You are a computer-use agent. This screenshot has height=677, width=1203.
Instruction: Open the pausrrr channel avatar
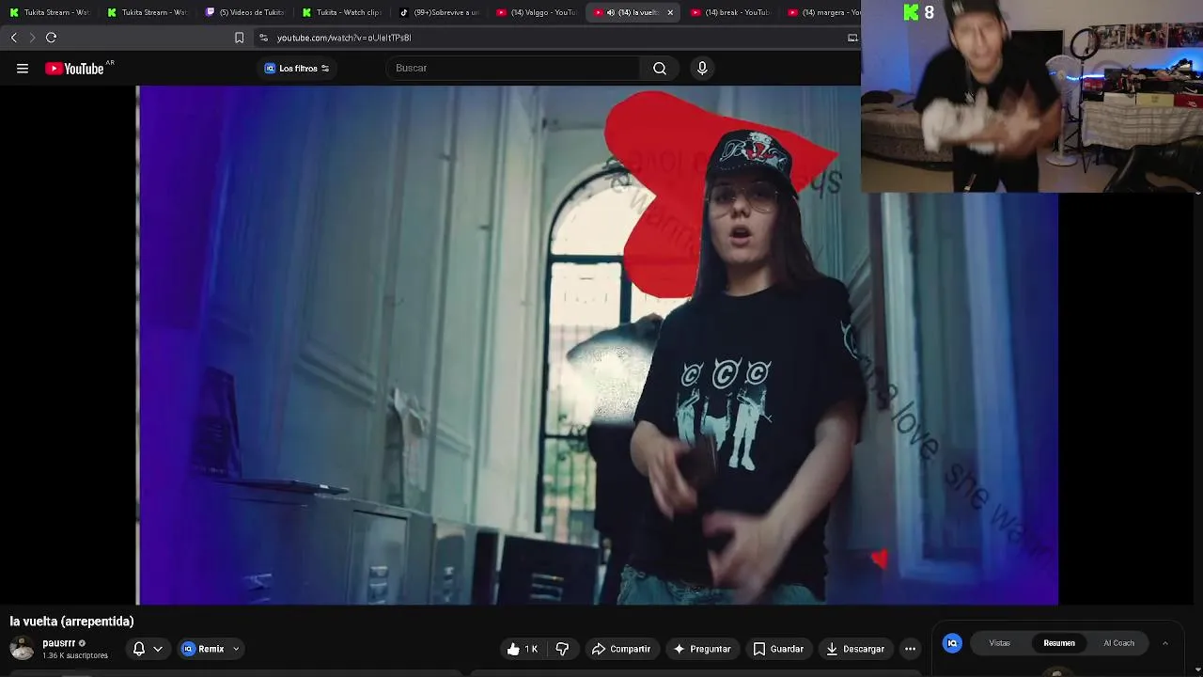pos(22,648)
